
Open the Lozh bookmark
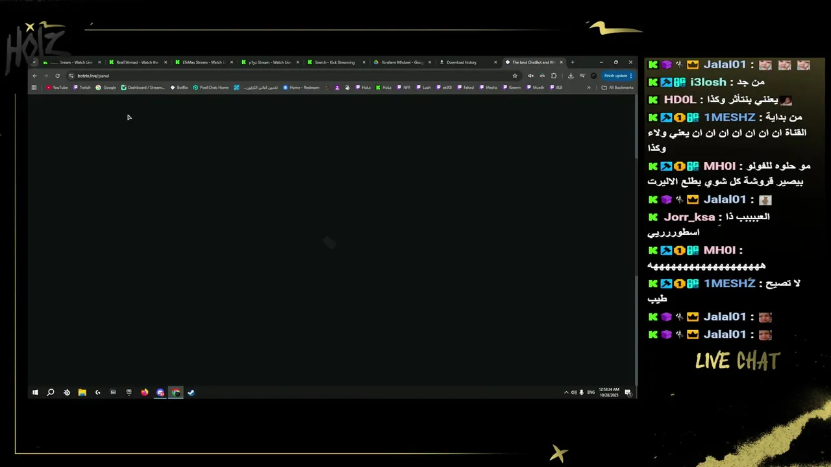point(424,88)
